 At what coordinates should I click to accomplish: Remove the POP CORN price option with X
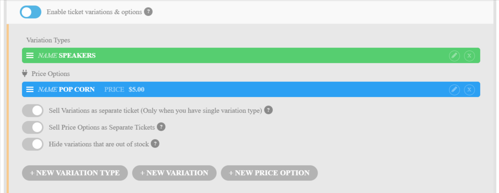tap(469, 90)
